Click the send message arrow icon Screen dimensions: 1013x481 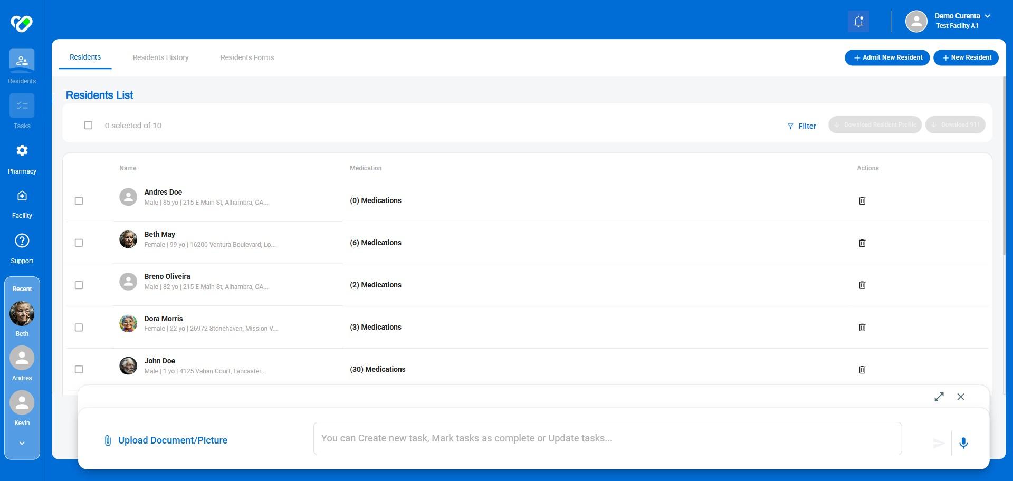(x=939, y=443)
